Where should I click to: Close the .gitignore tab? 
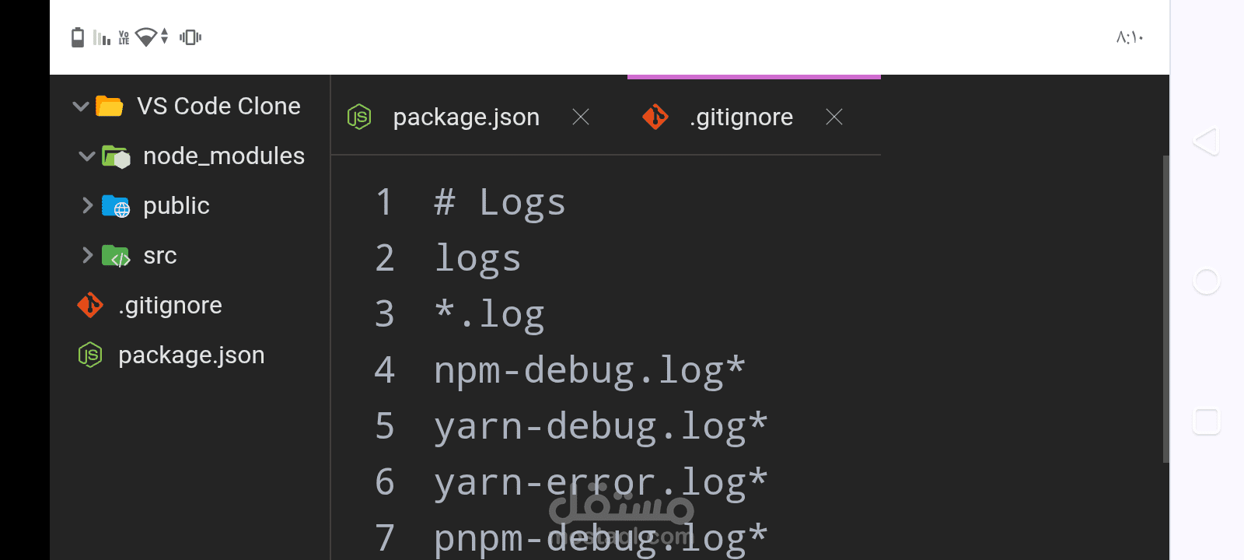pos(834,117)
